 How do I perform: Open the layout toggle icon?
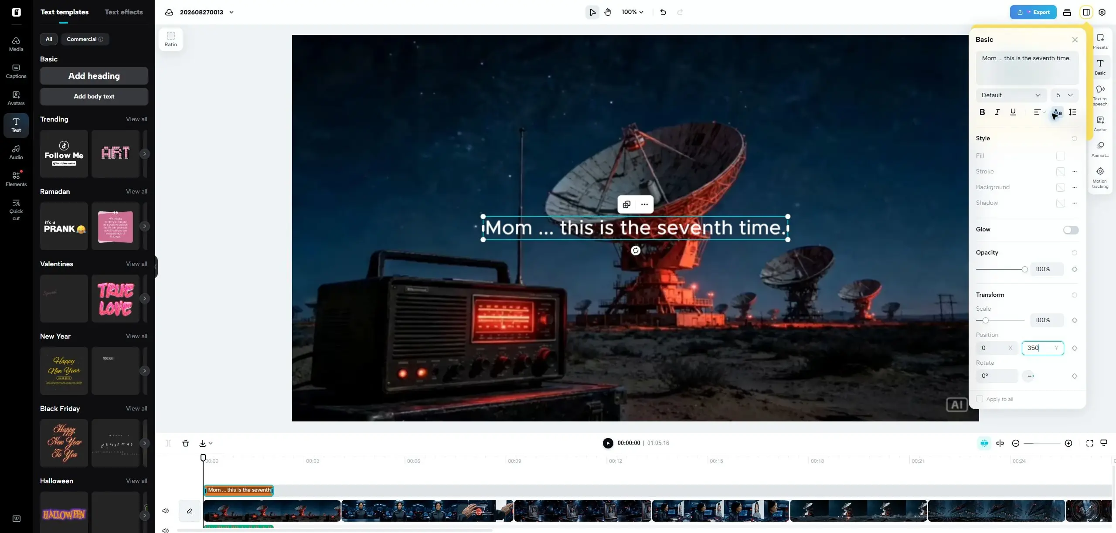(x=1086, y=12)
